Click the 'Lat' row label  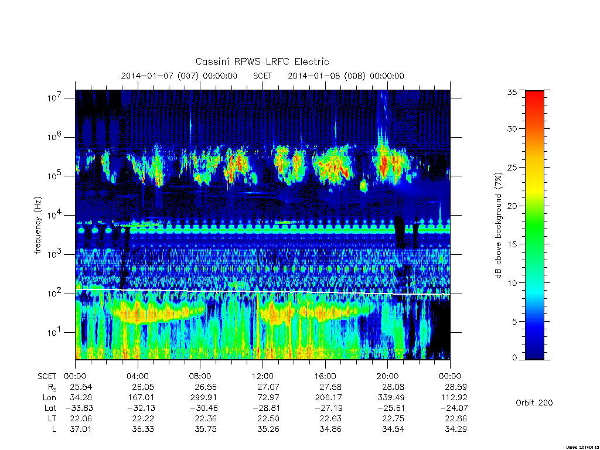[x=50, y=408]
